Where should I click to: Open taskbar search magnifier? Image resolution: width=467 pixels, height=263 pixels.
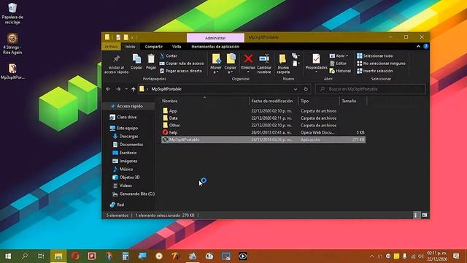(x=25, y=256)
